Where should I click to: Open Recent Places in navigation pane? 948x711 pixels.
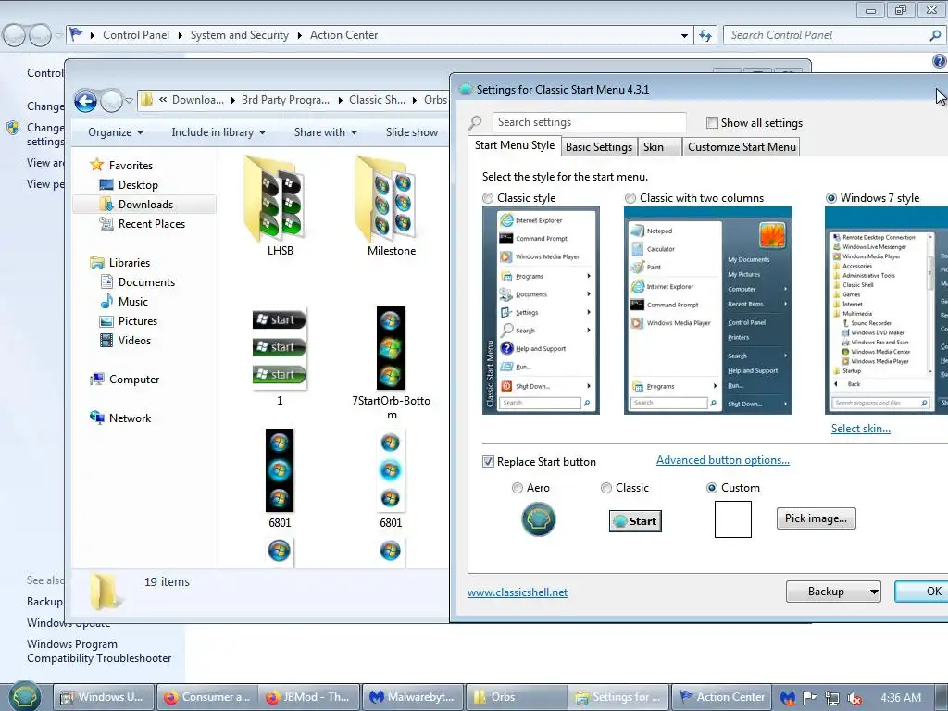tap(151, 224)
